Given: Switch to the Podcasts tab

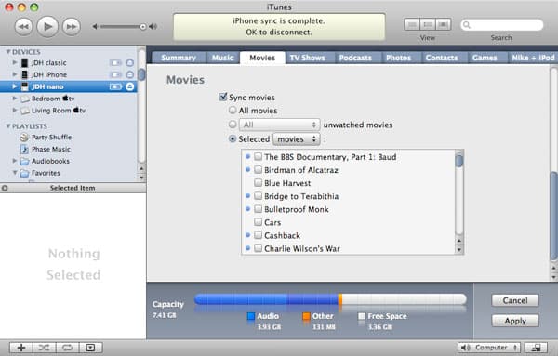Looking at the screenshot, I should (x=355, y=58).
